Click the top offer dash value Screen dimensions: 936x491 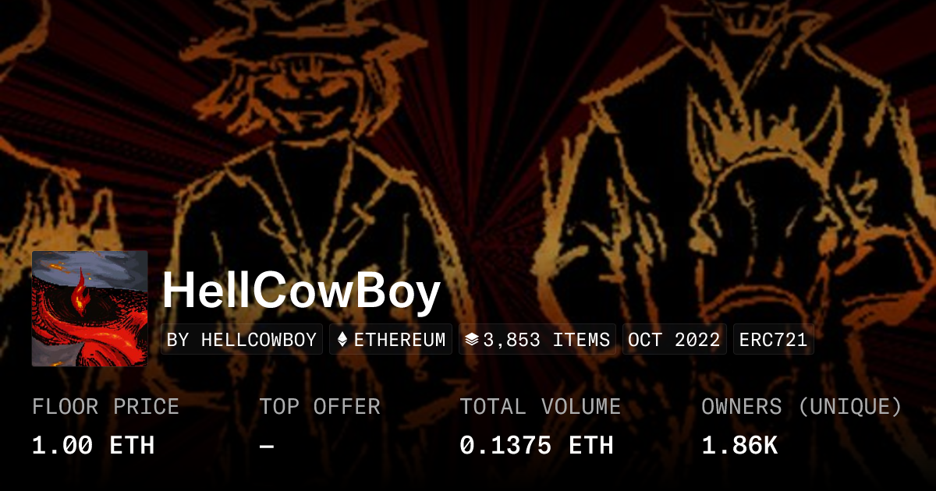pyautogui.click(x=267, y=446)
